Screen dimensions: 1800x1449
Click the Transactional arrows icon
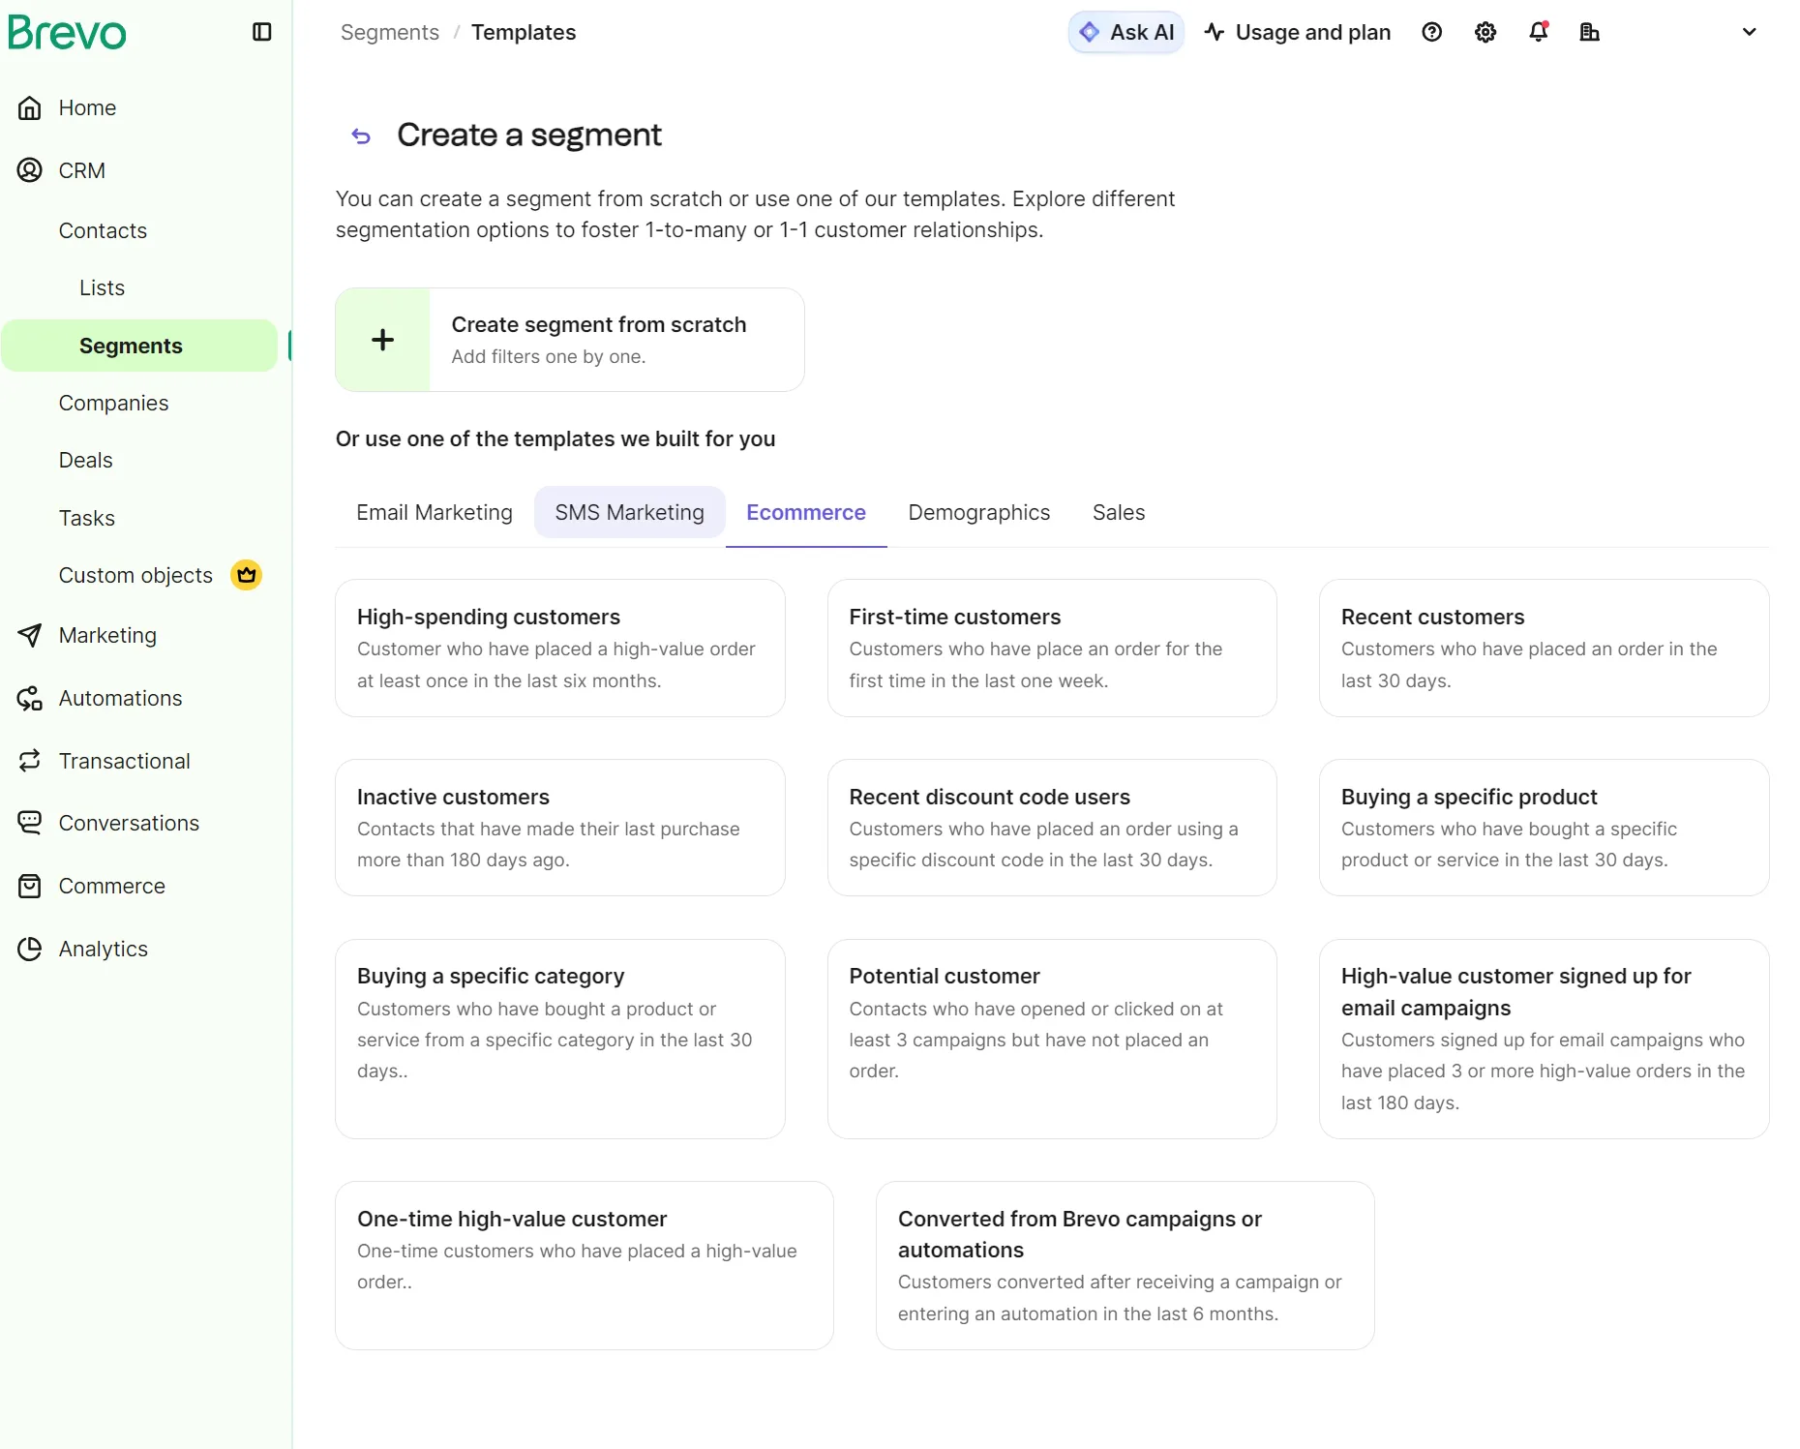(30, 761)
